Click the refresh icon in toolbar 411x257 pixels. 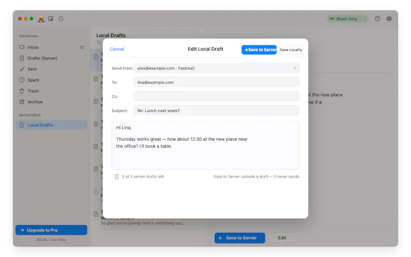[x=61, y=19]
